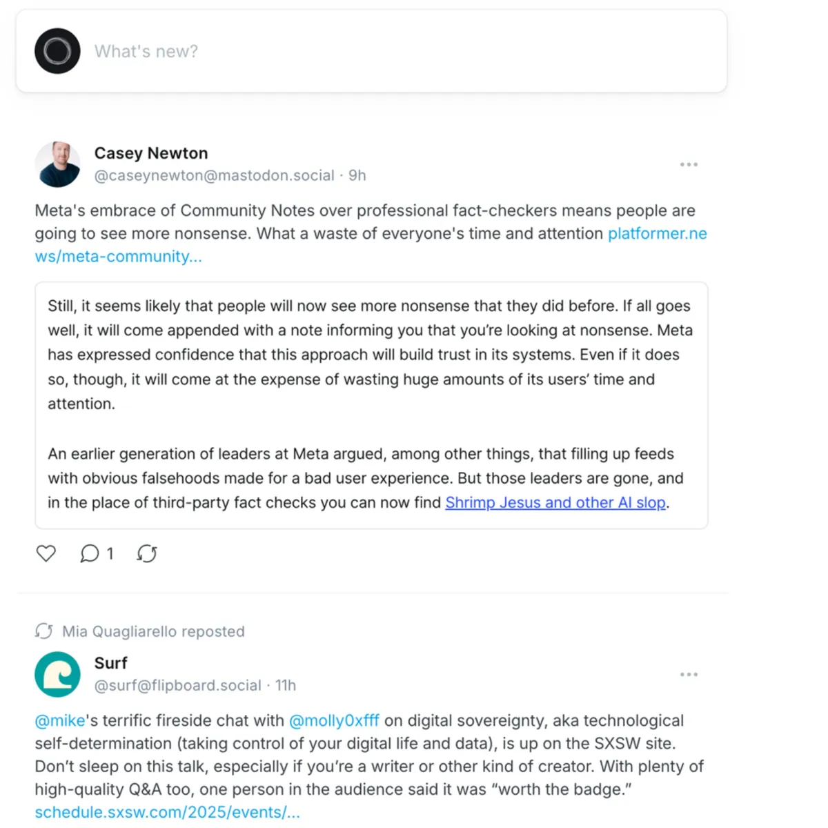The width and height of the screenshot is (828, 828).
Task: Open the reply icon on Casey Newton's post
Action: pos(89,553)
